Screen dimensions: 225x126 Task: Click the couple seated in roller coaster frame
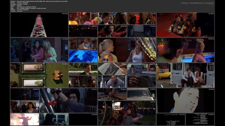click(x=185, y=25)
